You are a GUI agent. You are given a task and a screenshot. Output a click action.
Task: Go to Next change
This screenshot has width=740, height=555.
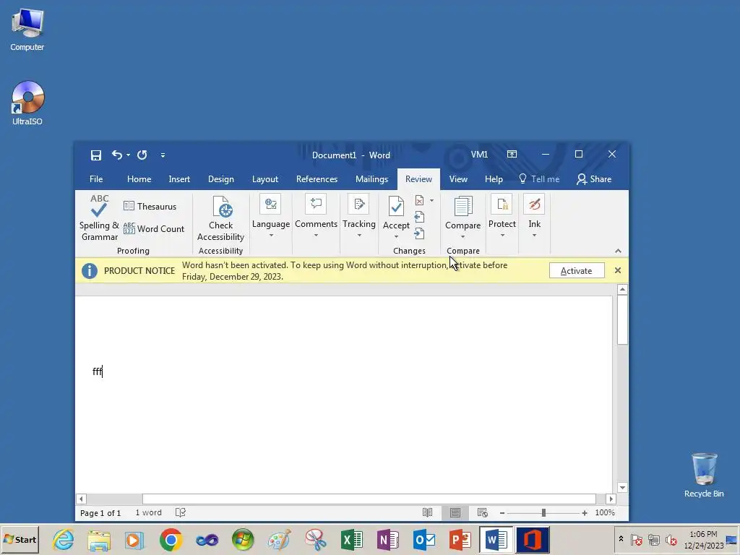[x=420, y=233]
